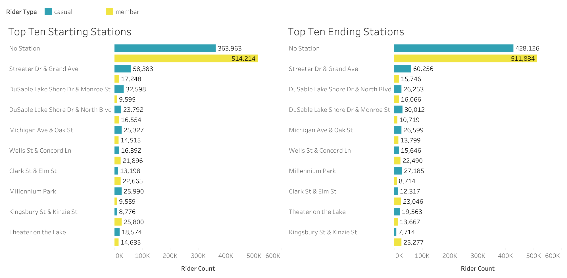The height and width of the screenshot is (278, 567).
Task: Select the bar labeled 13,667
Action: [396, 222]
